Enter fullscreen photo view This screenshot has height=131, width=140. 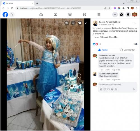pos(87,23)
